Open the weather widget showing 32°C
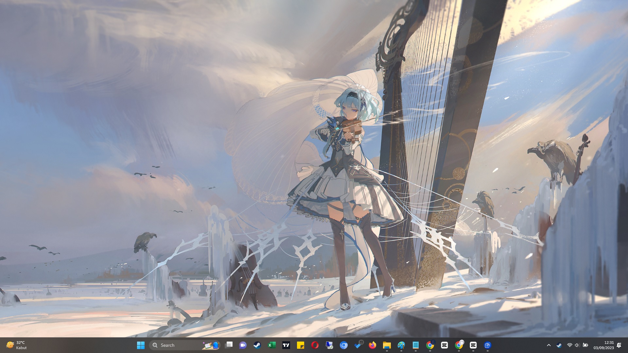This screenshot has width=628, height=353. click(x=16, y=345)
